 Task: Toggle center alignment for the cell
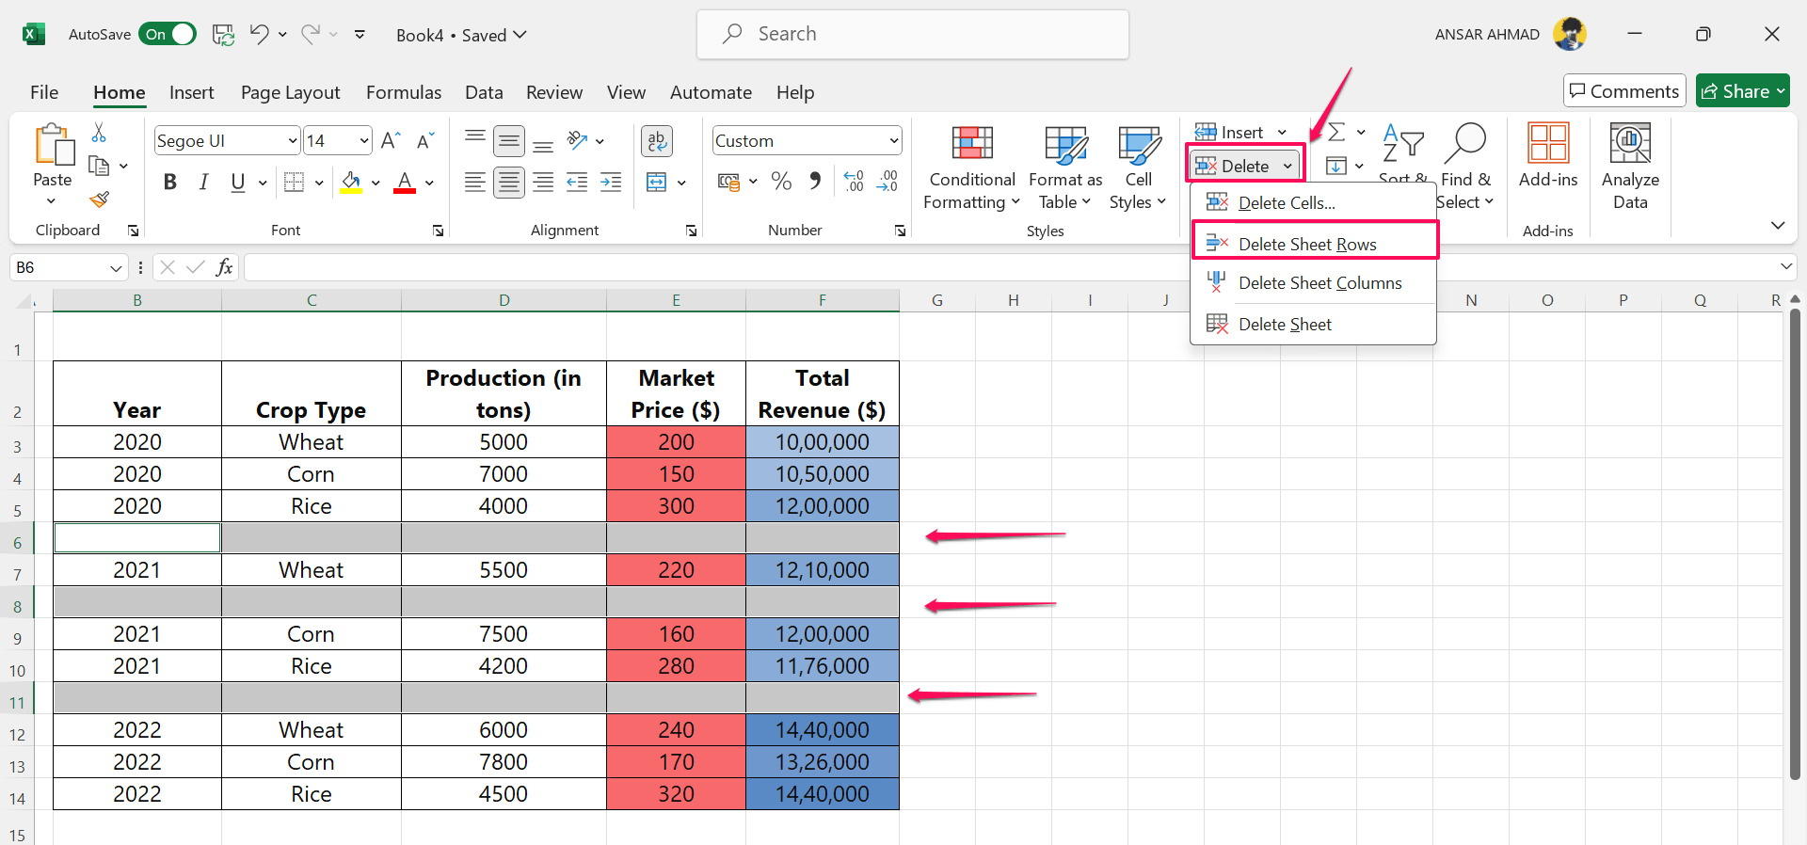(x=509, y=182)
